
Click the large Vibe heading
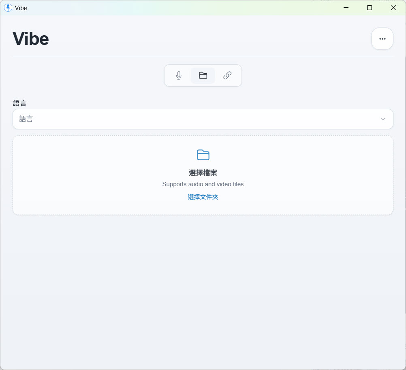pos(30,39)
